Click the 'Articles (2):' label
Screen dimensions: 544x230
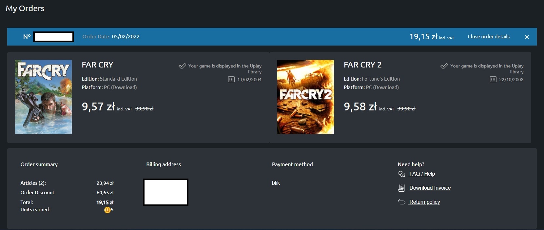(x=33, y=183)
